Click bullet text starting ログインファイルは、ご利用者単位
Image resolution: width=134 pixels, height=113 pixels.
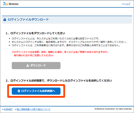click(66, 45)
